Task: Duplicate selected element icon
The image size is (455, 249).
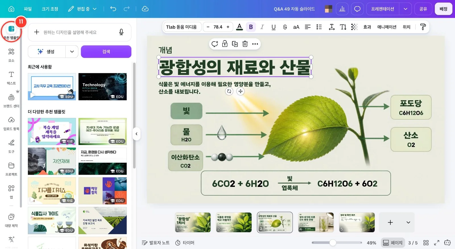Action: coord(235,44)
